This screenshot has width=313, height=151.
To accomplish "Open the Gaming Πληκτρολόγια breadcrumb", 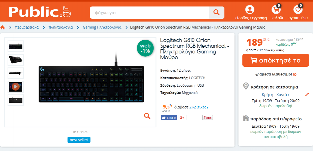I will (x=102, y=27).
